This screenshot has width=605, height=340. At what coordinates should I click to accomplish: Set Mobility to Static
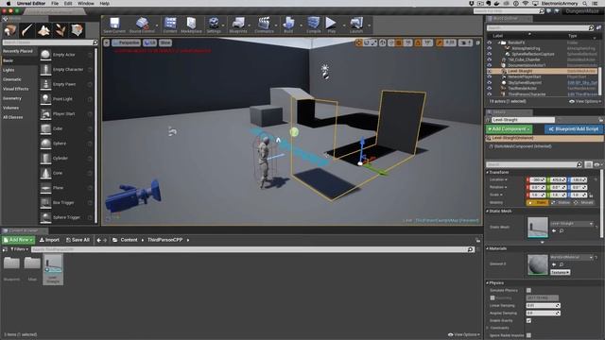[537, 202]
